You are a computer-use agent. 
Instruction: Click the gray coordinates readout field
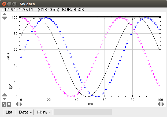click(x=83, y=112)
